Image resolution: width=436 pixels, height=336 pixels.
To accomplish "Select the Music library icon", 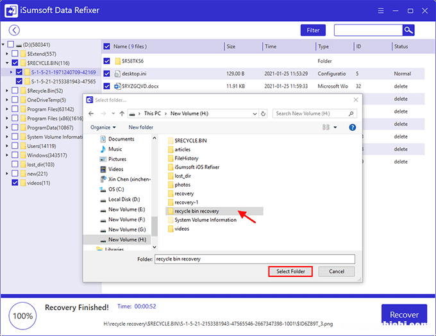I will point(103,149).
